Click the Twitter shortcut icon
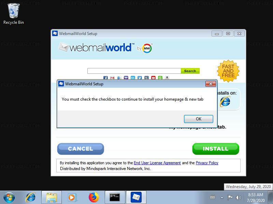This screenshot has width=273, height=204. 140,78
